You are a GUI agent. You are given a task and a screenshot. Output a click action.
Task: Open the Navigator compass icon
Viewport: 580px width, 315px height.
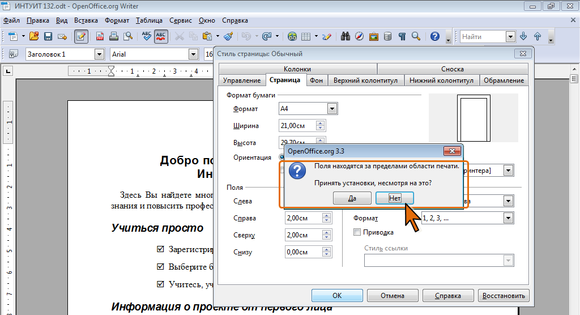360,36
